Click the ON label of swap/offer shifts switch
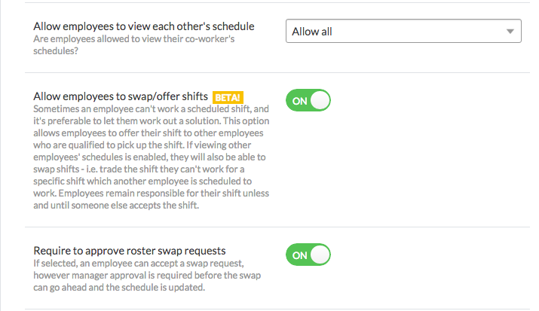The width and height of the screenshot is (539, 311). 299,100
